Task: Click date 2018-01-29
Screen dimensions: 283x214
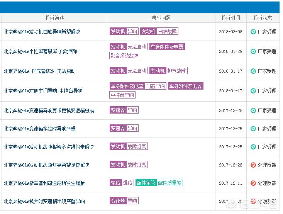Action: [230, 51]
